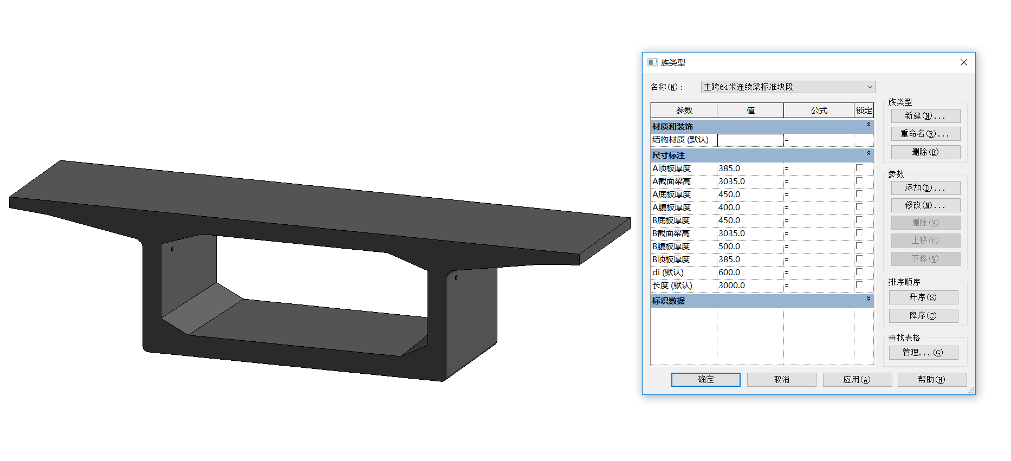This screenshot has height=461, width=1011.
Task: Click the 取消 button
Action: coord(781,380)
